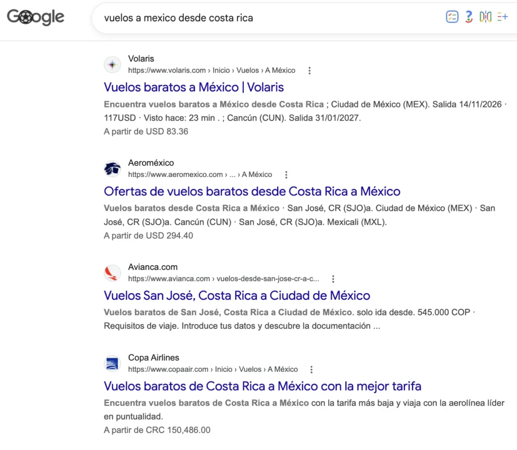Click 'Visto hace: 23 min' text
517x450 pixels.
pos(179,118)
